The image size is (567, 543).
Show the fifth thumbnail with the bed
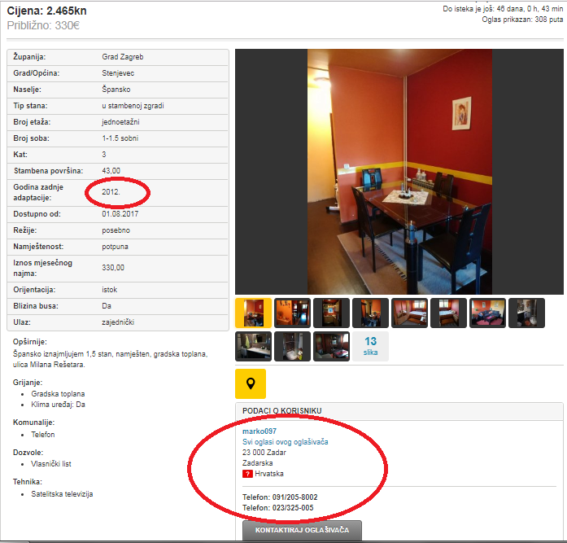point(409,313)
